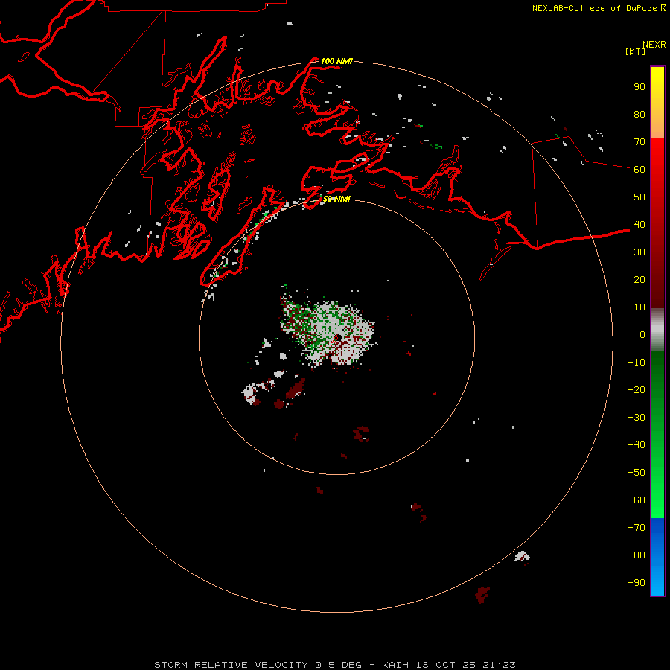
Task: Click the blue bottom segment of the color bar
Action: (x=657, y=557)
